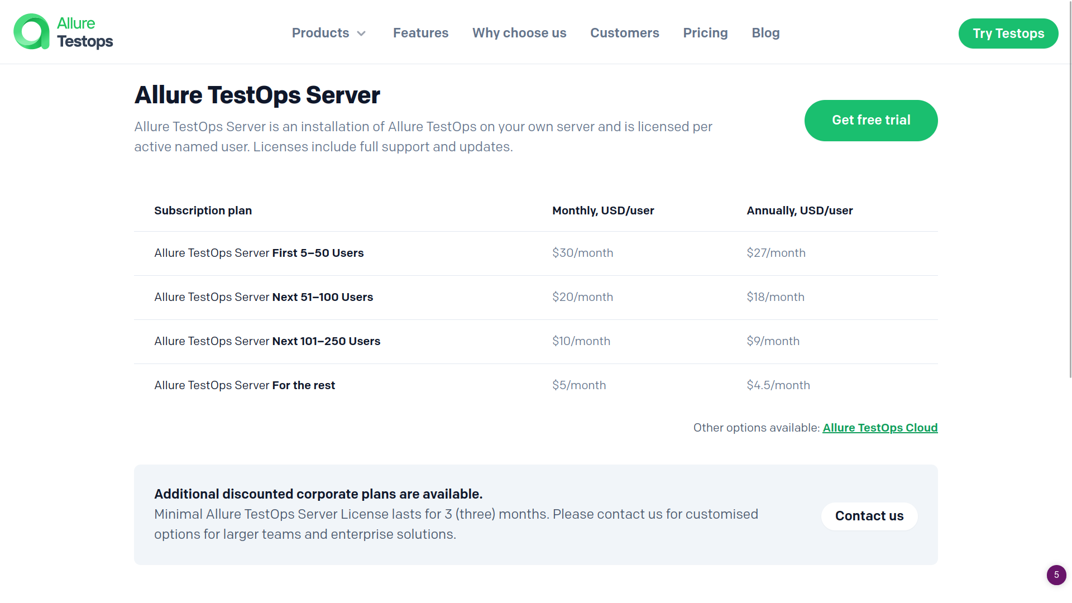Viewport: 1072px width, 603px height.
Task: Expand the Products chevron arrow
Action: click(x=361, y=33)
